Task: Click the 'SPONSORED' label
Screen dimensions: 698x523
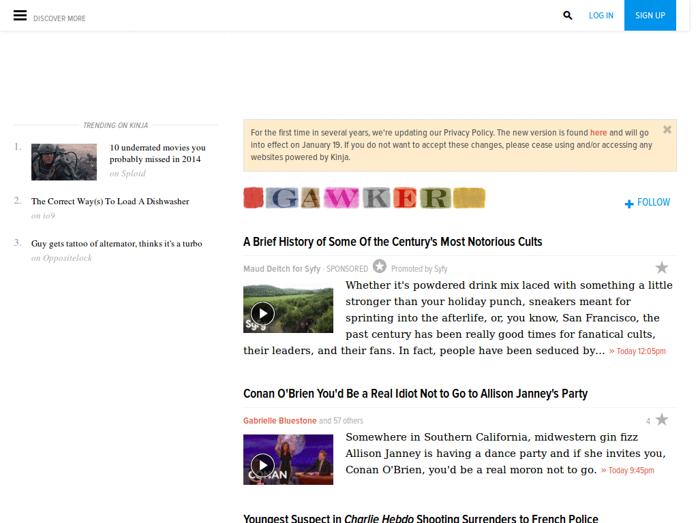Action: (x=347, y=269)
